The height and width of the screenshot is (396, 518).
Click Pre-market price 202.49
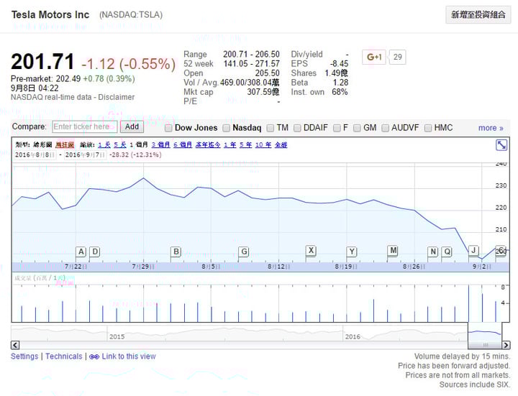tap(68, 79)
